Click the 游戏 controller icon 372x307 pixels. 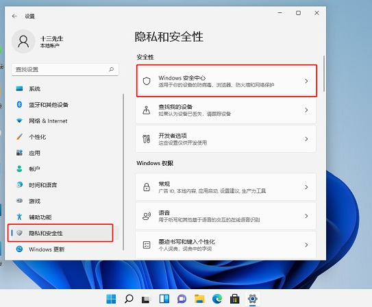click(19, 201)
